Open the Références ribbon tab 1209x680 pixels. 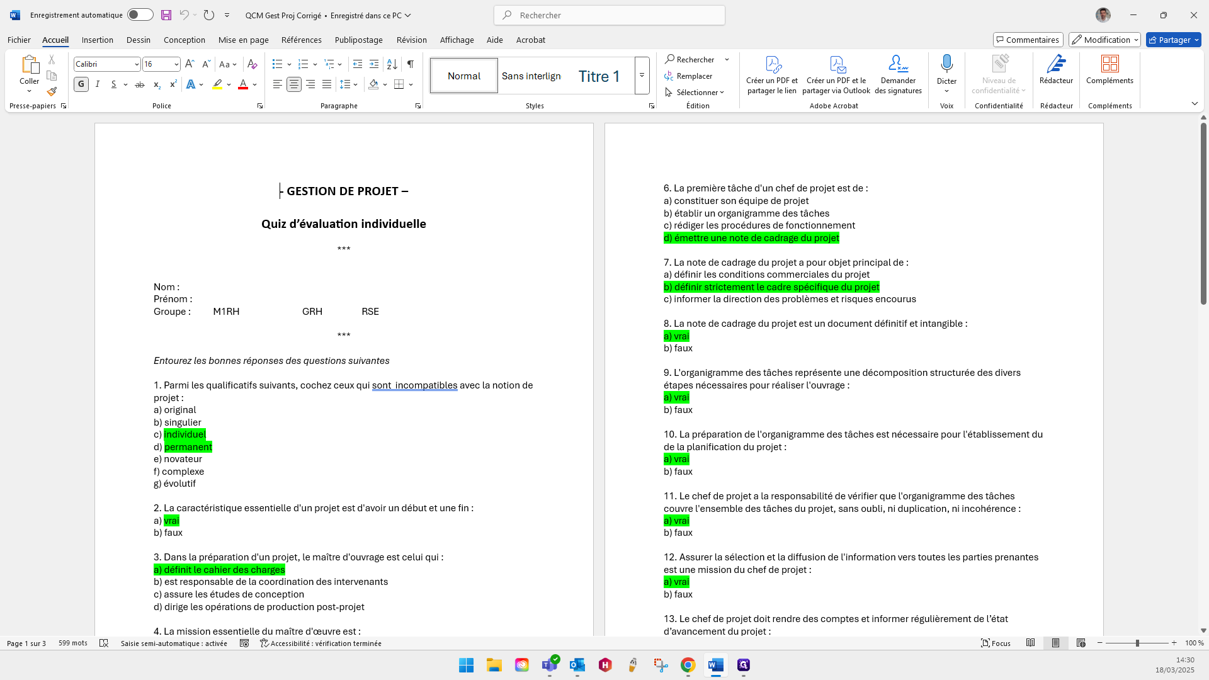(x=301, y=40)
